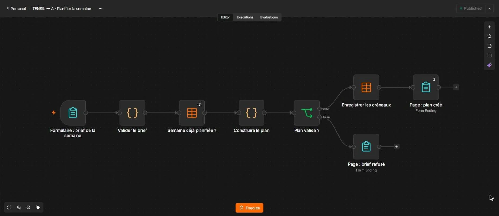The image size is (499, 216).
Task: Click the settings indicator on 'Semaine déjà planifiée ?' node
Action: coord(200,105)
